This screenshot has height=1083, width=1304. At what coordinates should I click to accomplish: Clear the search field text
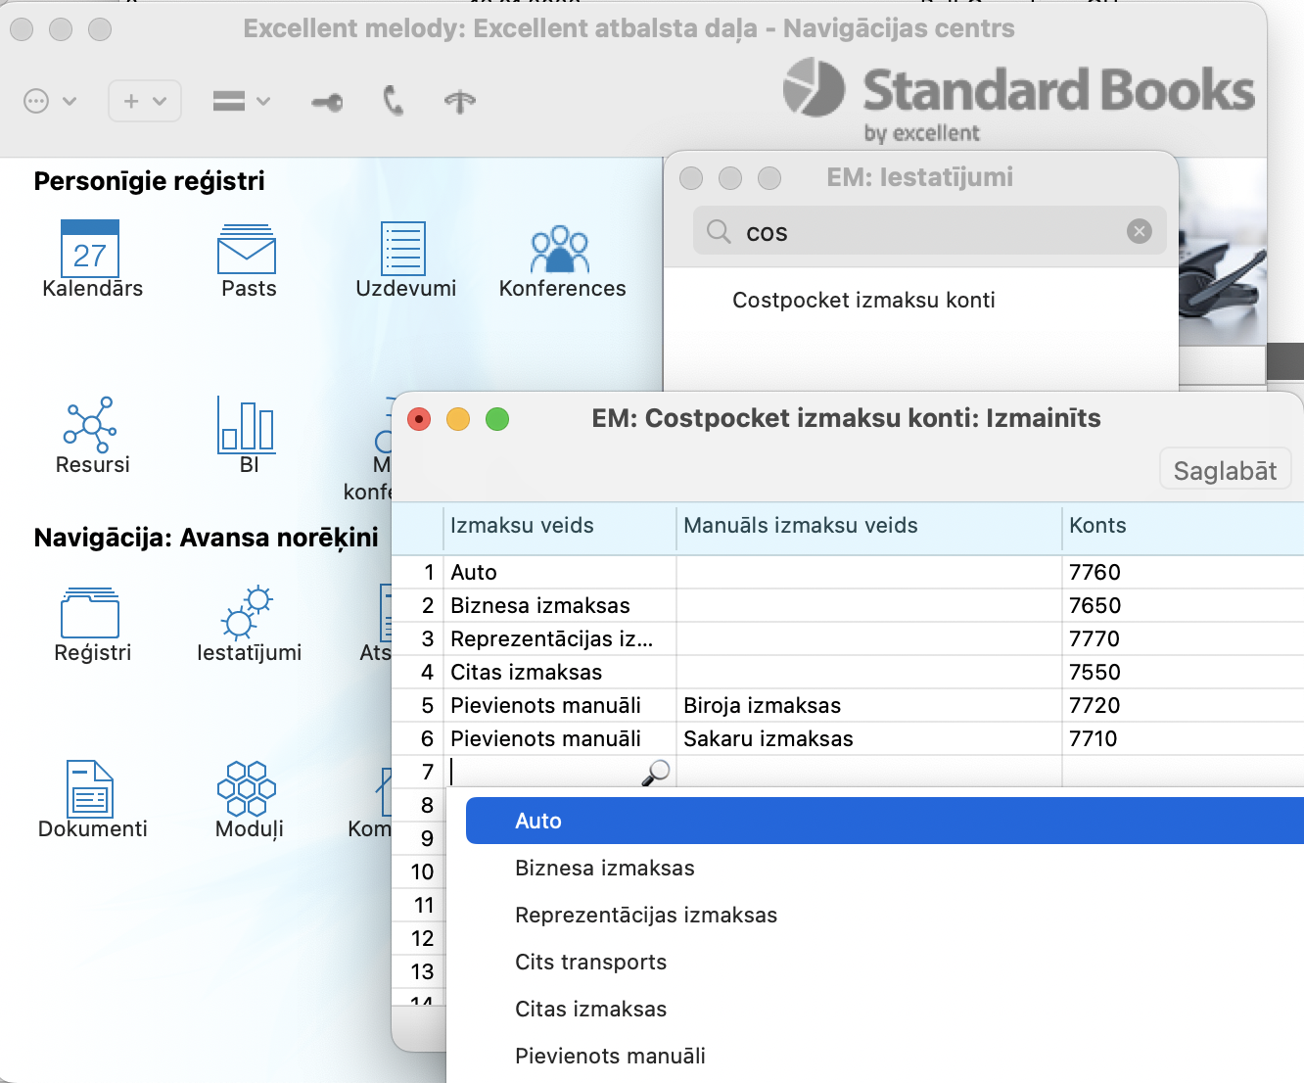(x=1139, y=231)
